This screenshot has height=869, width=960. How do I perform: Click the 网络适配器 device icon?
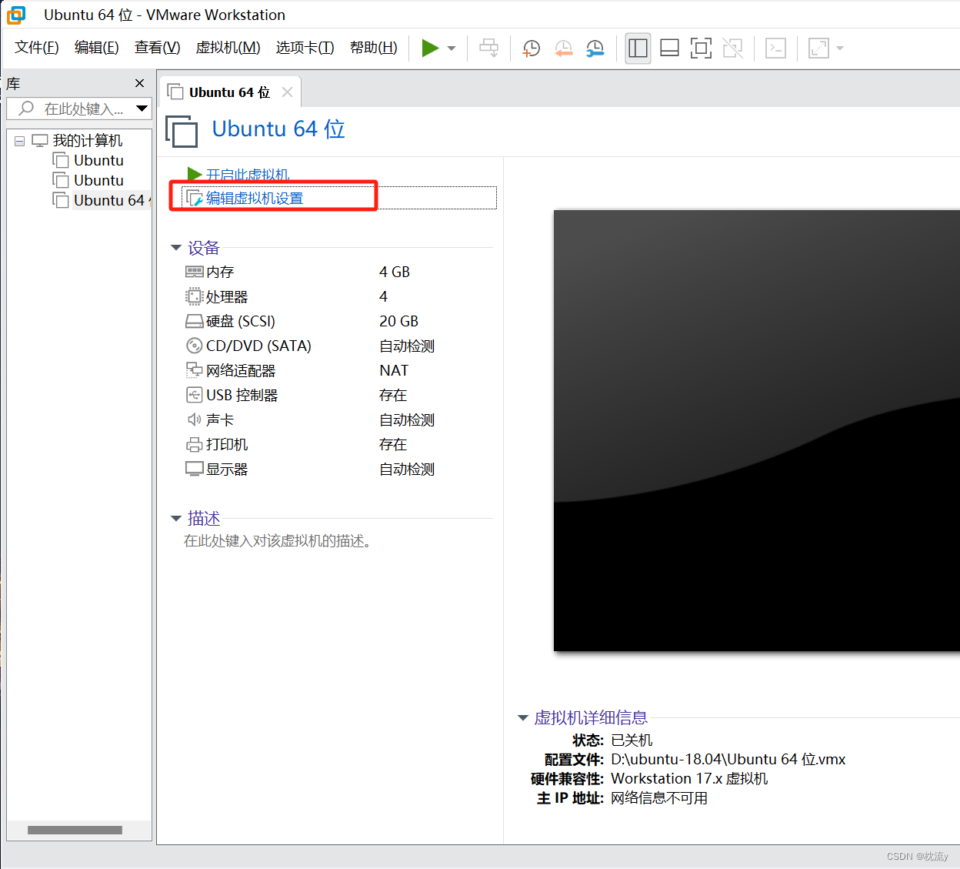pyautogui.click(x=194, y=370)
